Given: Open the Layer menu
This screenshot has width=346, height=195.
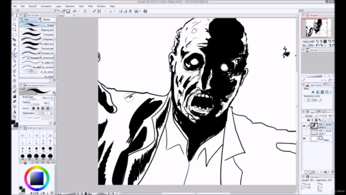Looking at the screenshot, I should (58, 6).
